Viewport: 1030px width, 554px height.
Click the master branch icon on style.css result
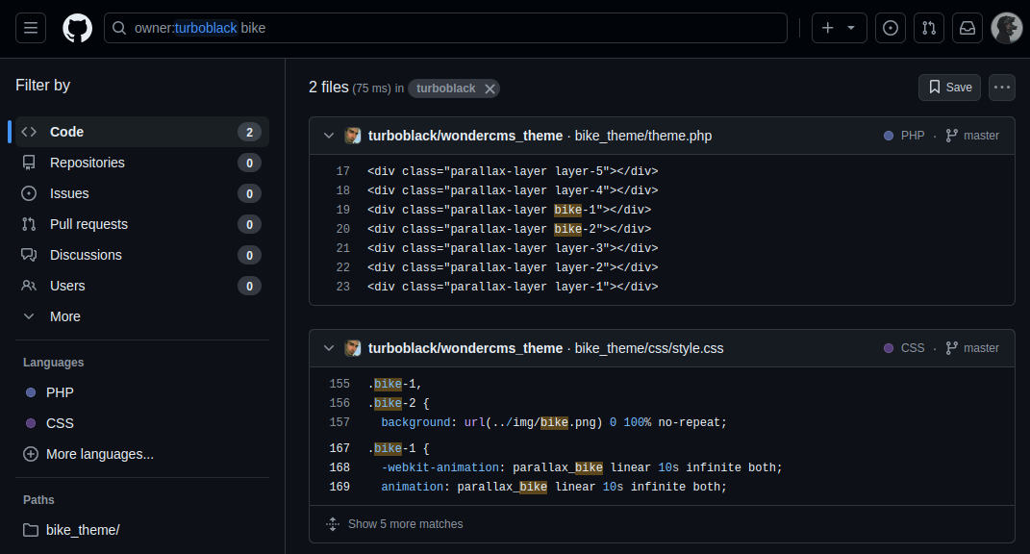tap(951, 348)
